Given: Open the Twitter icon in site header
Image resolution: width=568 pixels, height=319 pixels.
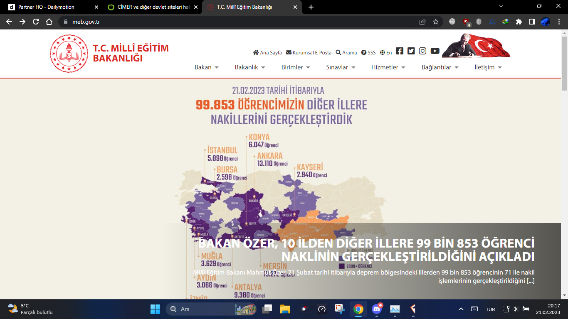Looking at the screenshot, I should [x=411, y=51].
